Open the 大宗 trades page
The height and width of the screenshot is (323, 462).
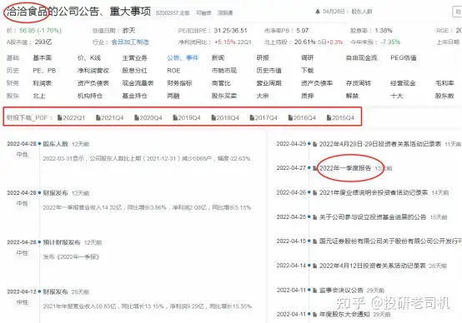[263, 96]
